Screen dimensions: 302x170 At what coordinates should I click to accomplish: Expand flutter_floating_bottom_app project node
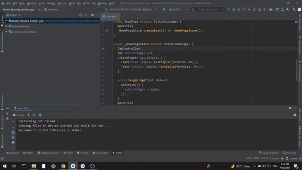[x=6, y=21]
